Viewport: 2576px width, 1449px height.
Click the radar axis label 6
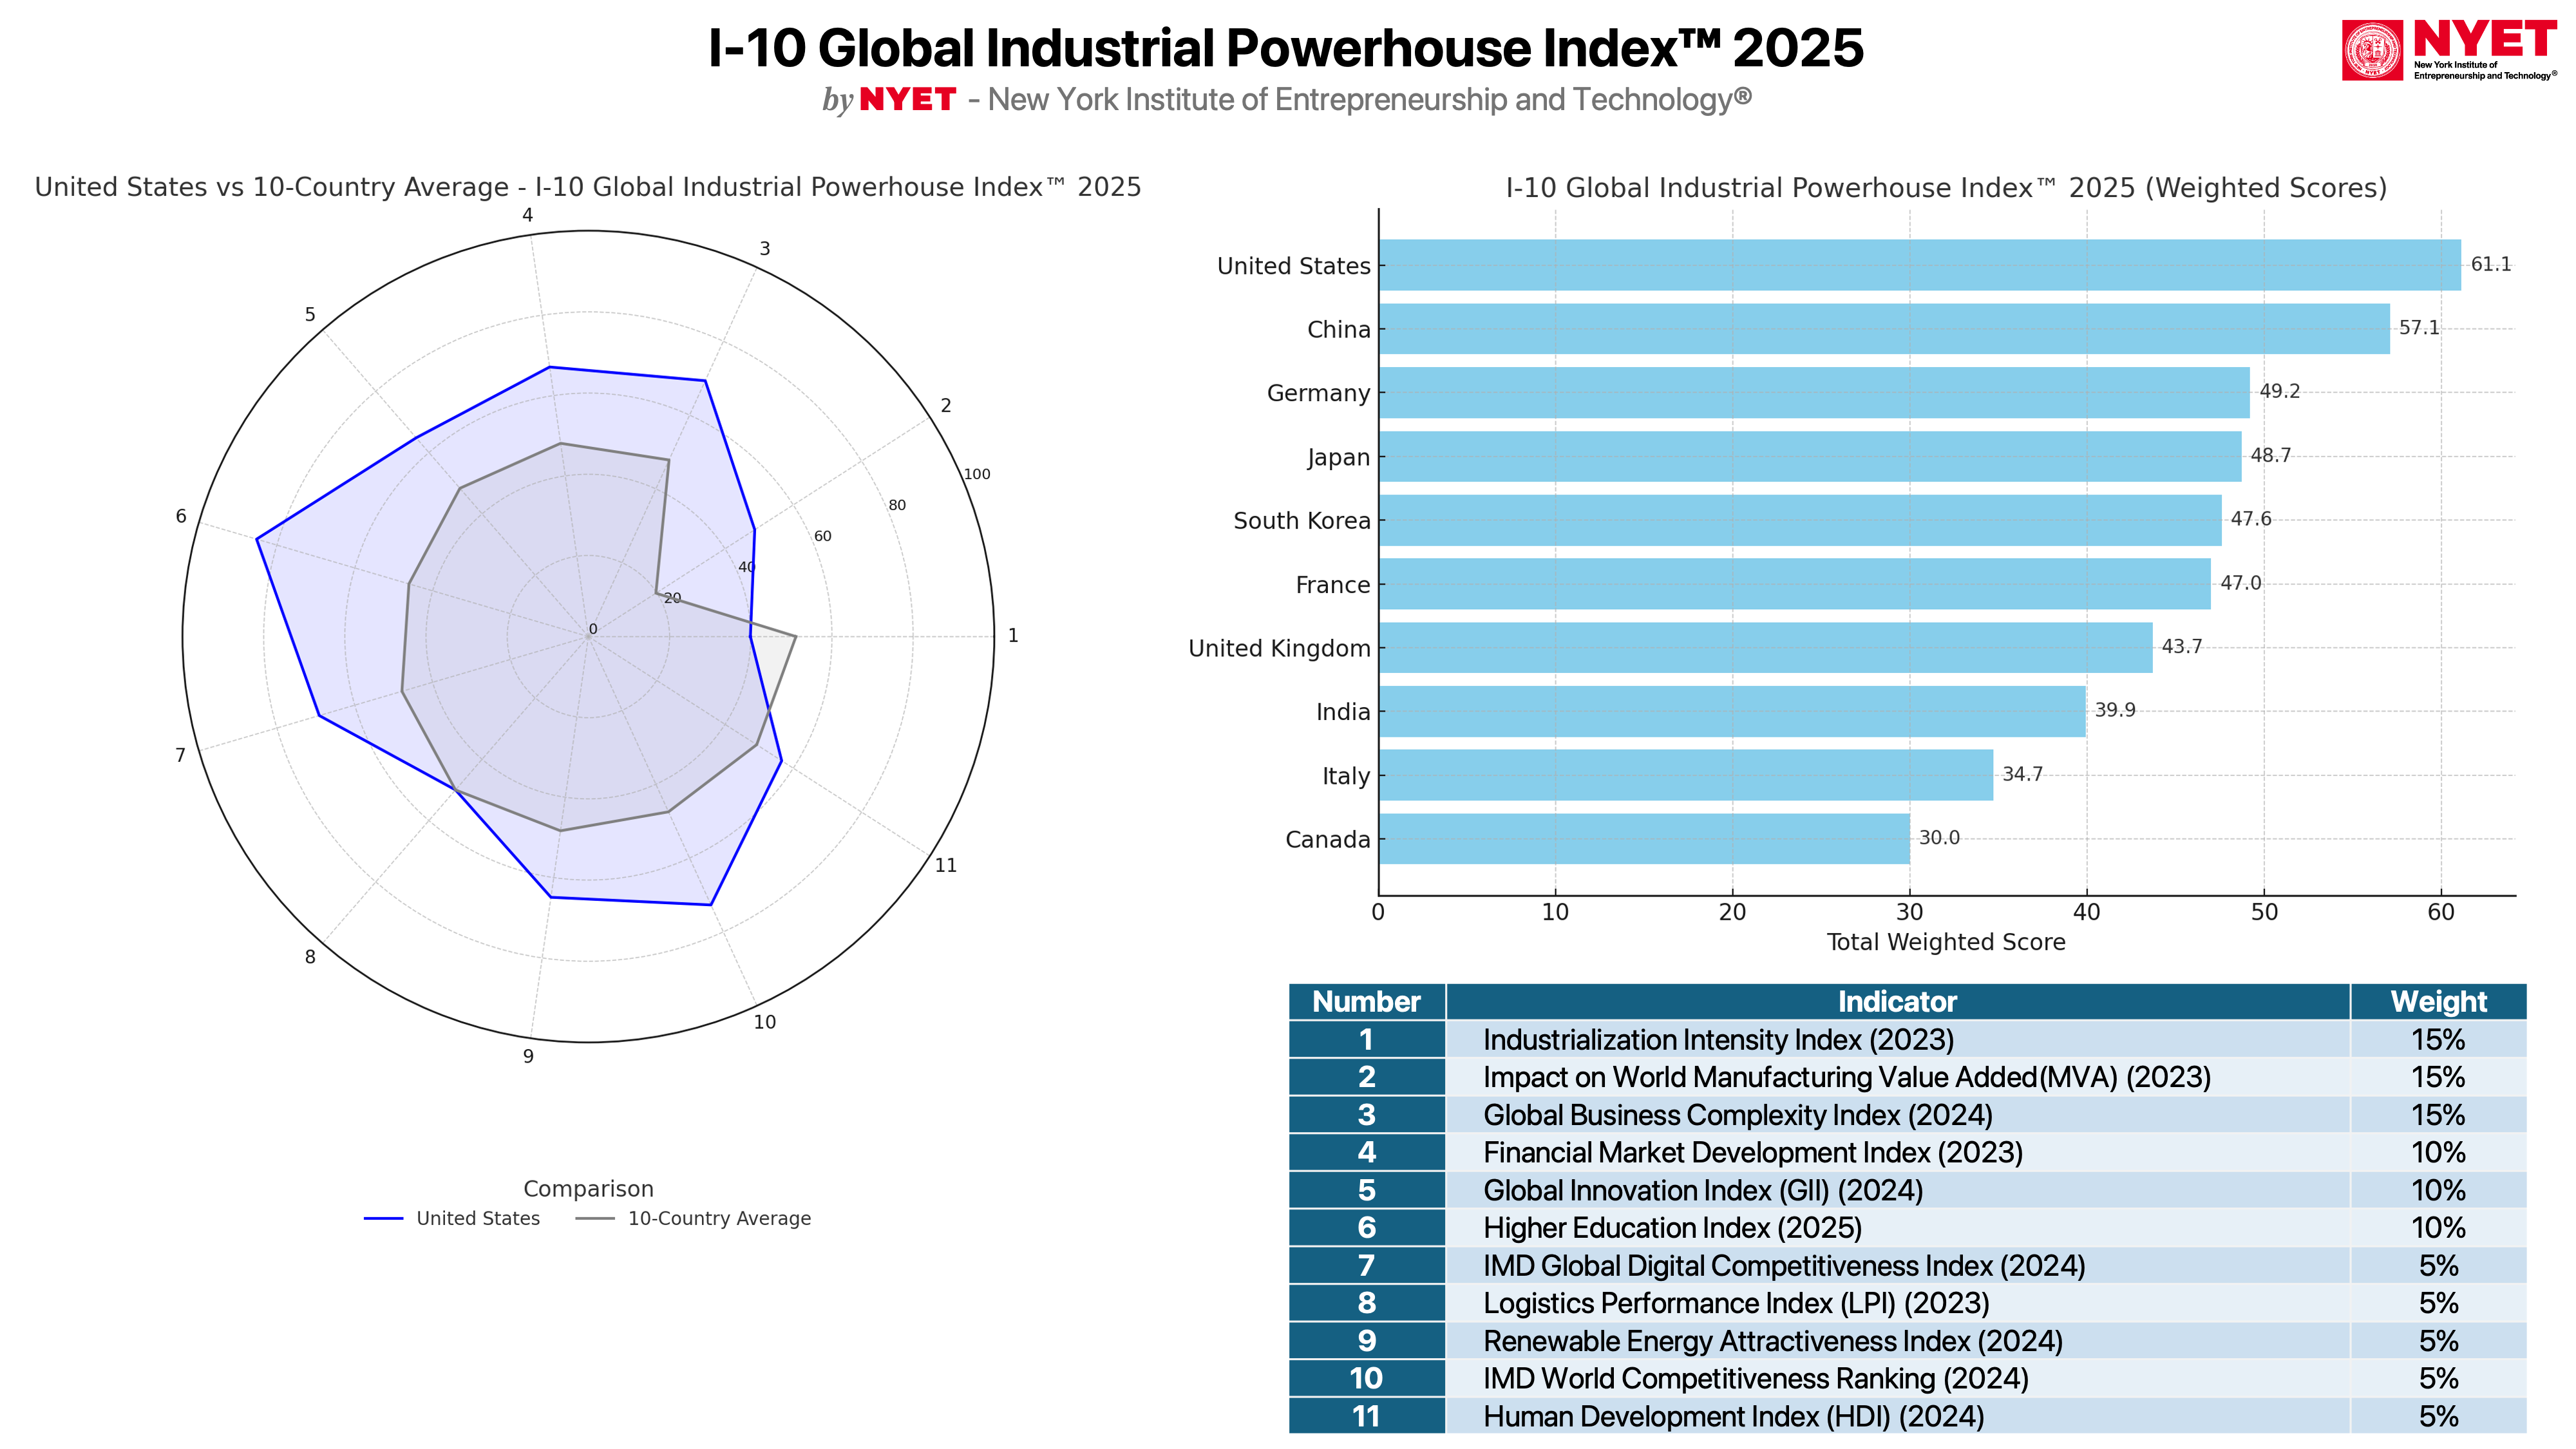181,517
